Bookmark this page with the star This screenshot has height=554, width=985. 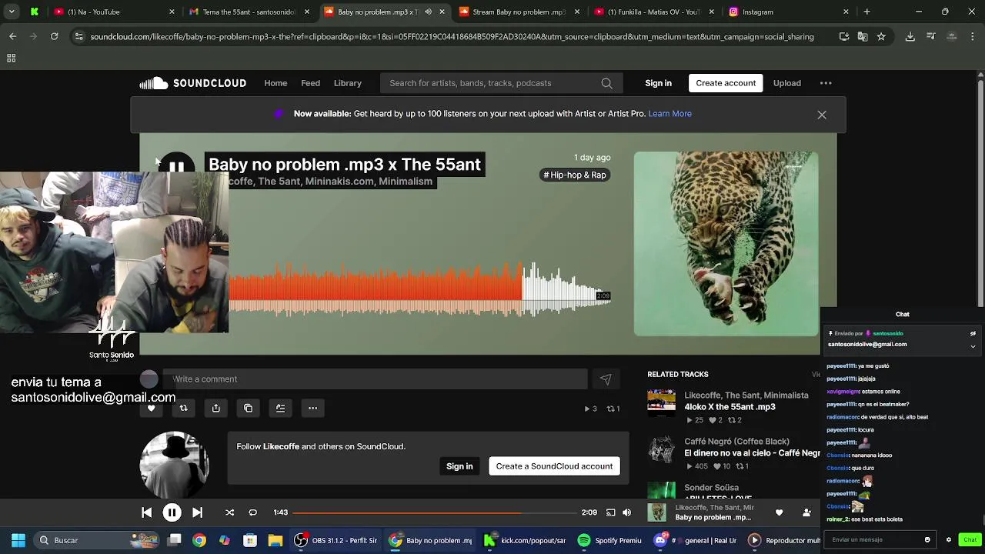pyautogui.click(x=881, y=36)
